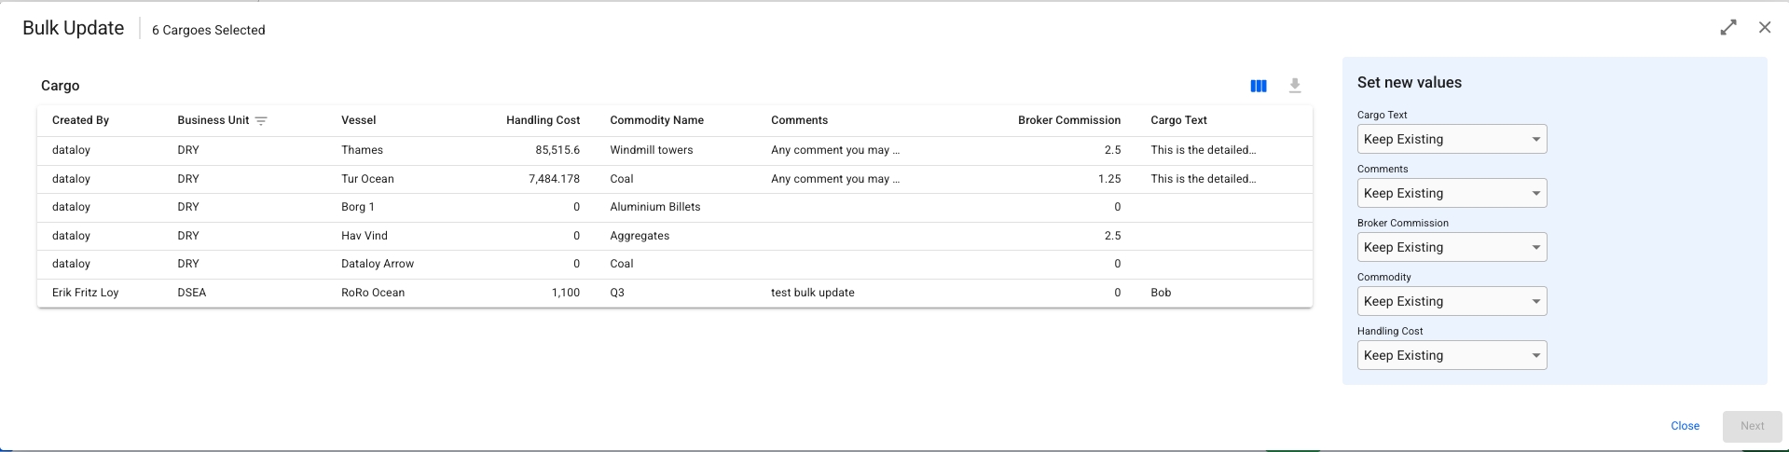Open the Commodity dropdown
This screenshot has height=452, width=1789.
1452,302
